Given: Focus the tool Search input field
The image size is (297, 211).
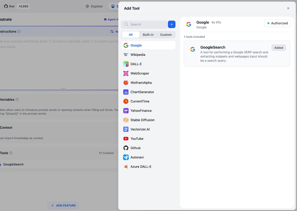Looking at the screenshot, I should (144, 24).
